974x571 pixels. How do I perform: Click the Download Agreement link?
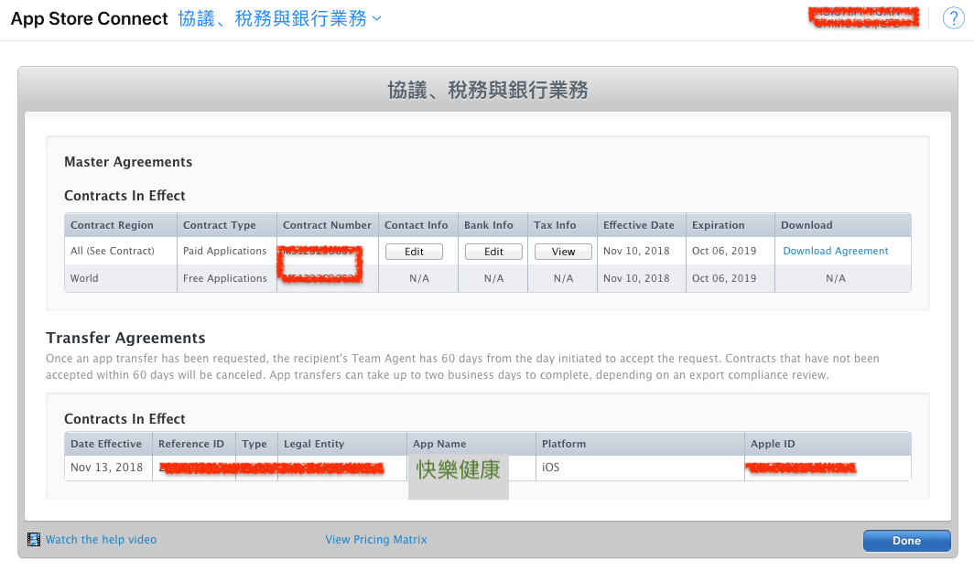pos(835,251)
